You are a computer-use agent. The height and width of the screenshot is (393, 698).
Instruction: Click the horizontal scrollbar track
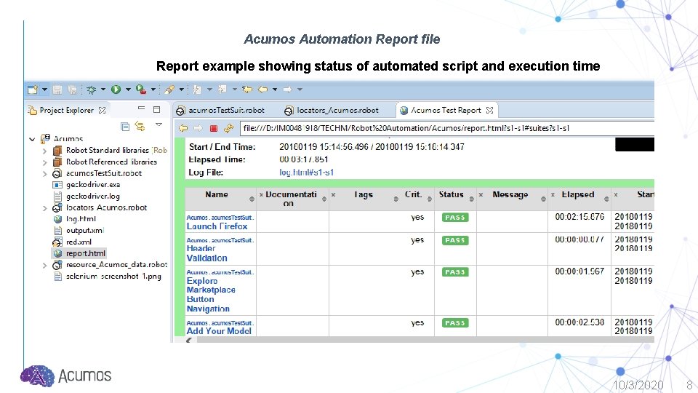click(x=425, y=340)
